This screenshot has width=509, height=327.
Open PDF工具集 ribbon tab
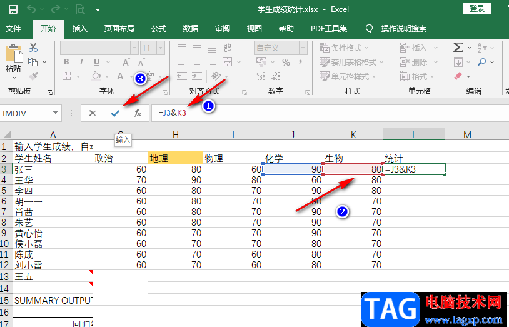tap(329, 29)
